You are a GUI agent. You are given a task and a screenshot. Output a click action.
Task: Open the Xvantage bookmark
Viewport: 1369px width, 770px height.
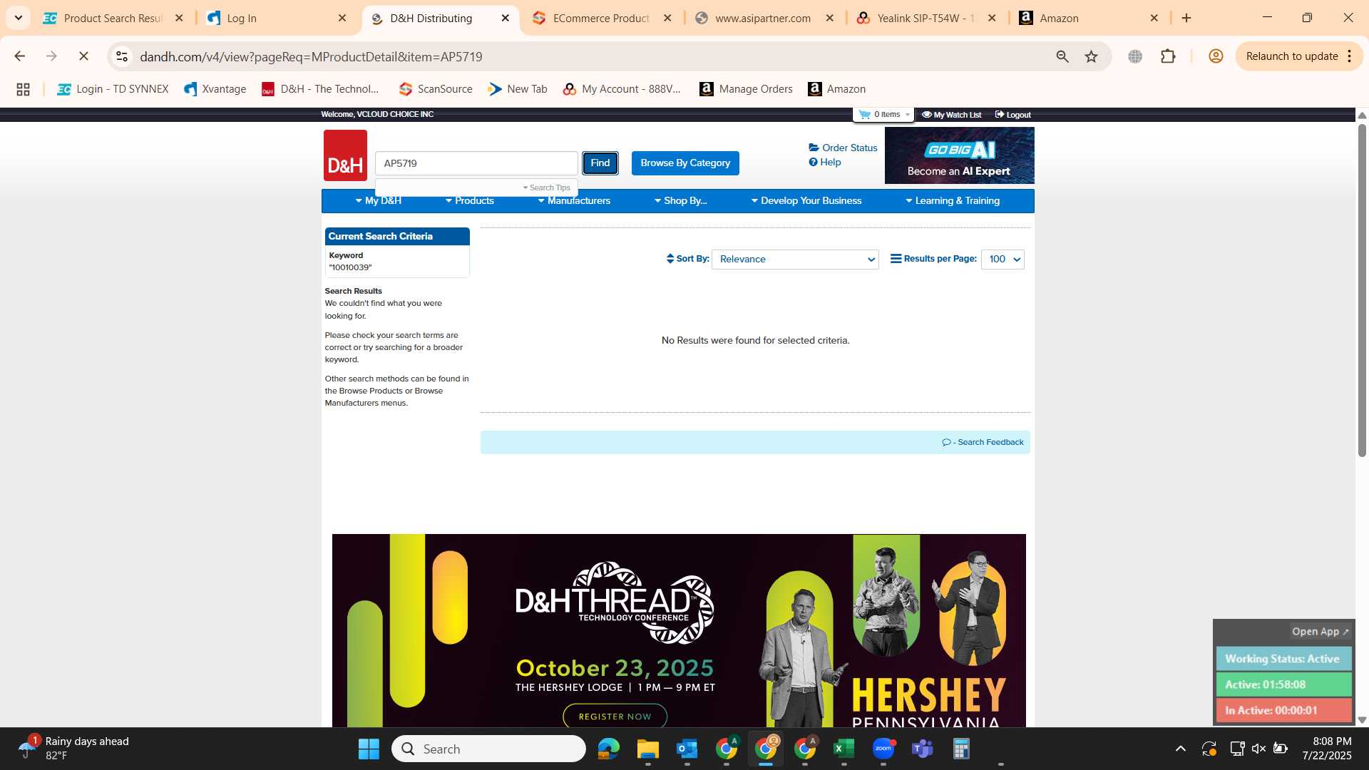click(215, 89)
